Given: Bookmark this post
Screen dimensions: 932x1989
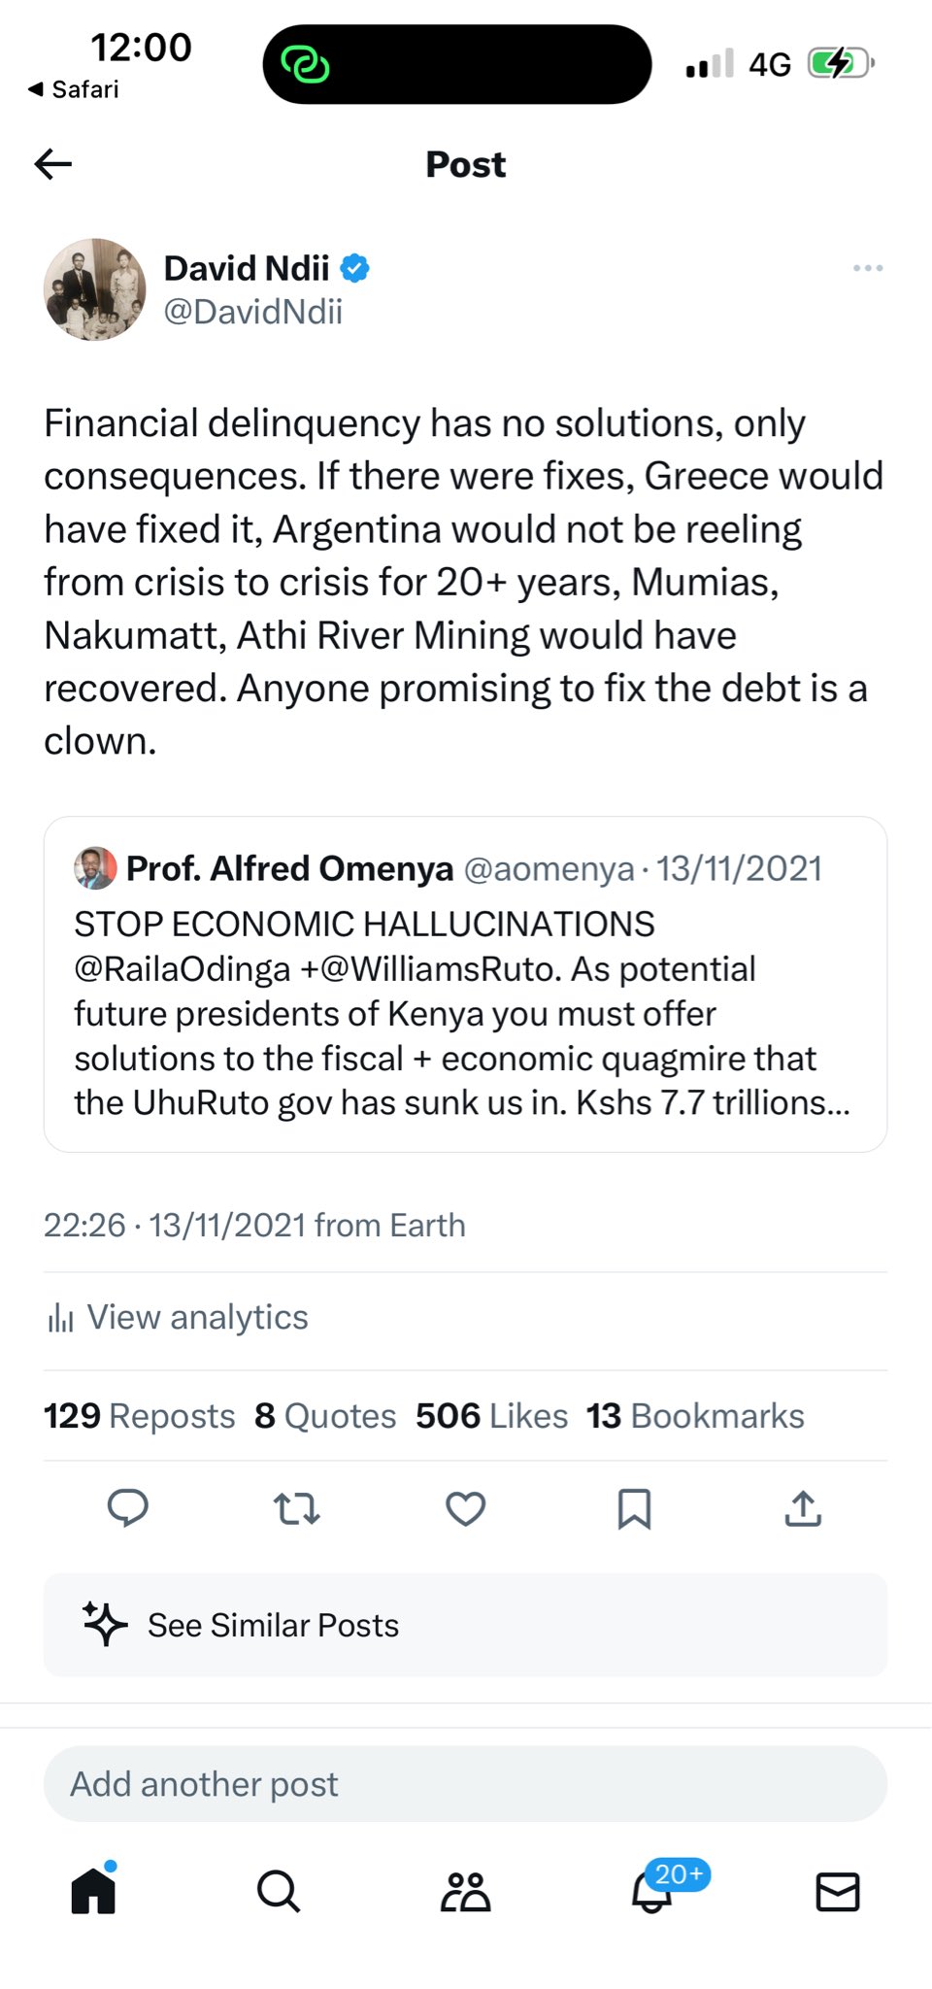Looking at the screenshot, I should (634, 1508).
